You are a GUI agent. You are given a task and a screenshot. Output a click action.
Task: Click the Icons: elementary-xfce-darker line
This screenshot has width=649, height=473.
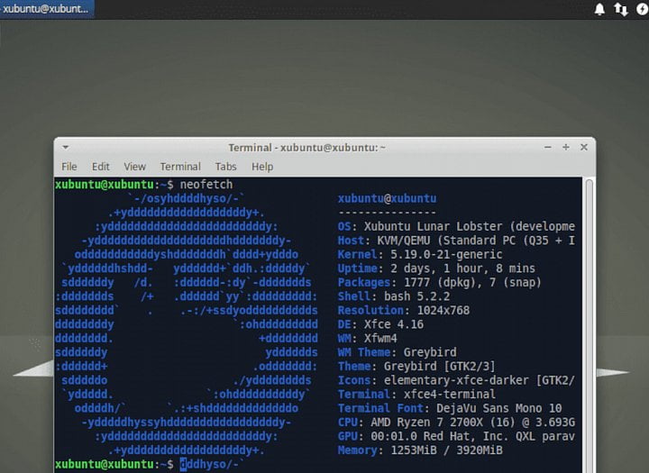click(x=456, y=380)
